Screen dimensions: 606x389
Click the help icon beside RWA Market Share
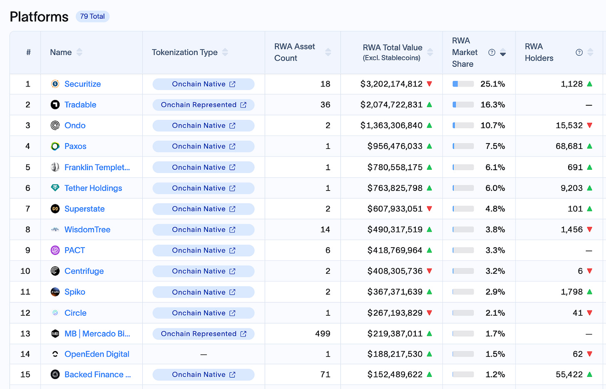point(492,52)
